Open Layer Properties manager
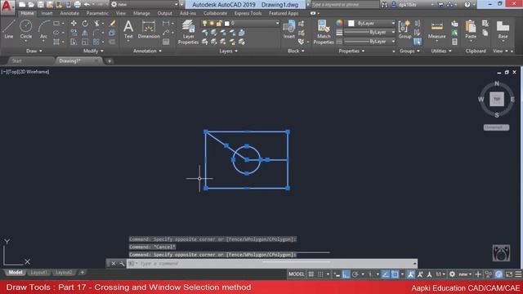 click(x=188, y=32)
